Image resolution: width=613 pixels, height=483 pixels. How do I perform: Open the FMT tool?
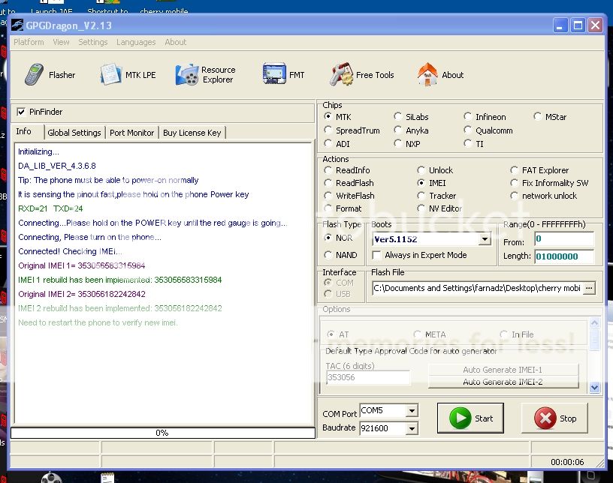click(283, 75)
